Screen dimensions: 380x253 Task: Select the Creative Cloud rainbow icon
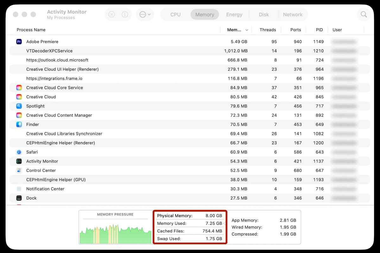[x=19, y=97]
